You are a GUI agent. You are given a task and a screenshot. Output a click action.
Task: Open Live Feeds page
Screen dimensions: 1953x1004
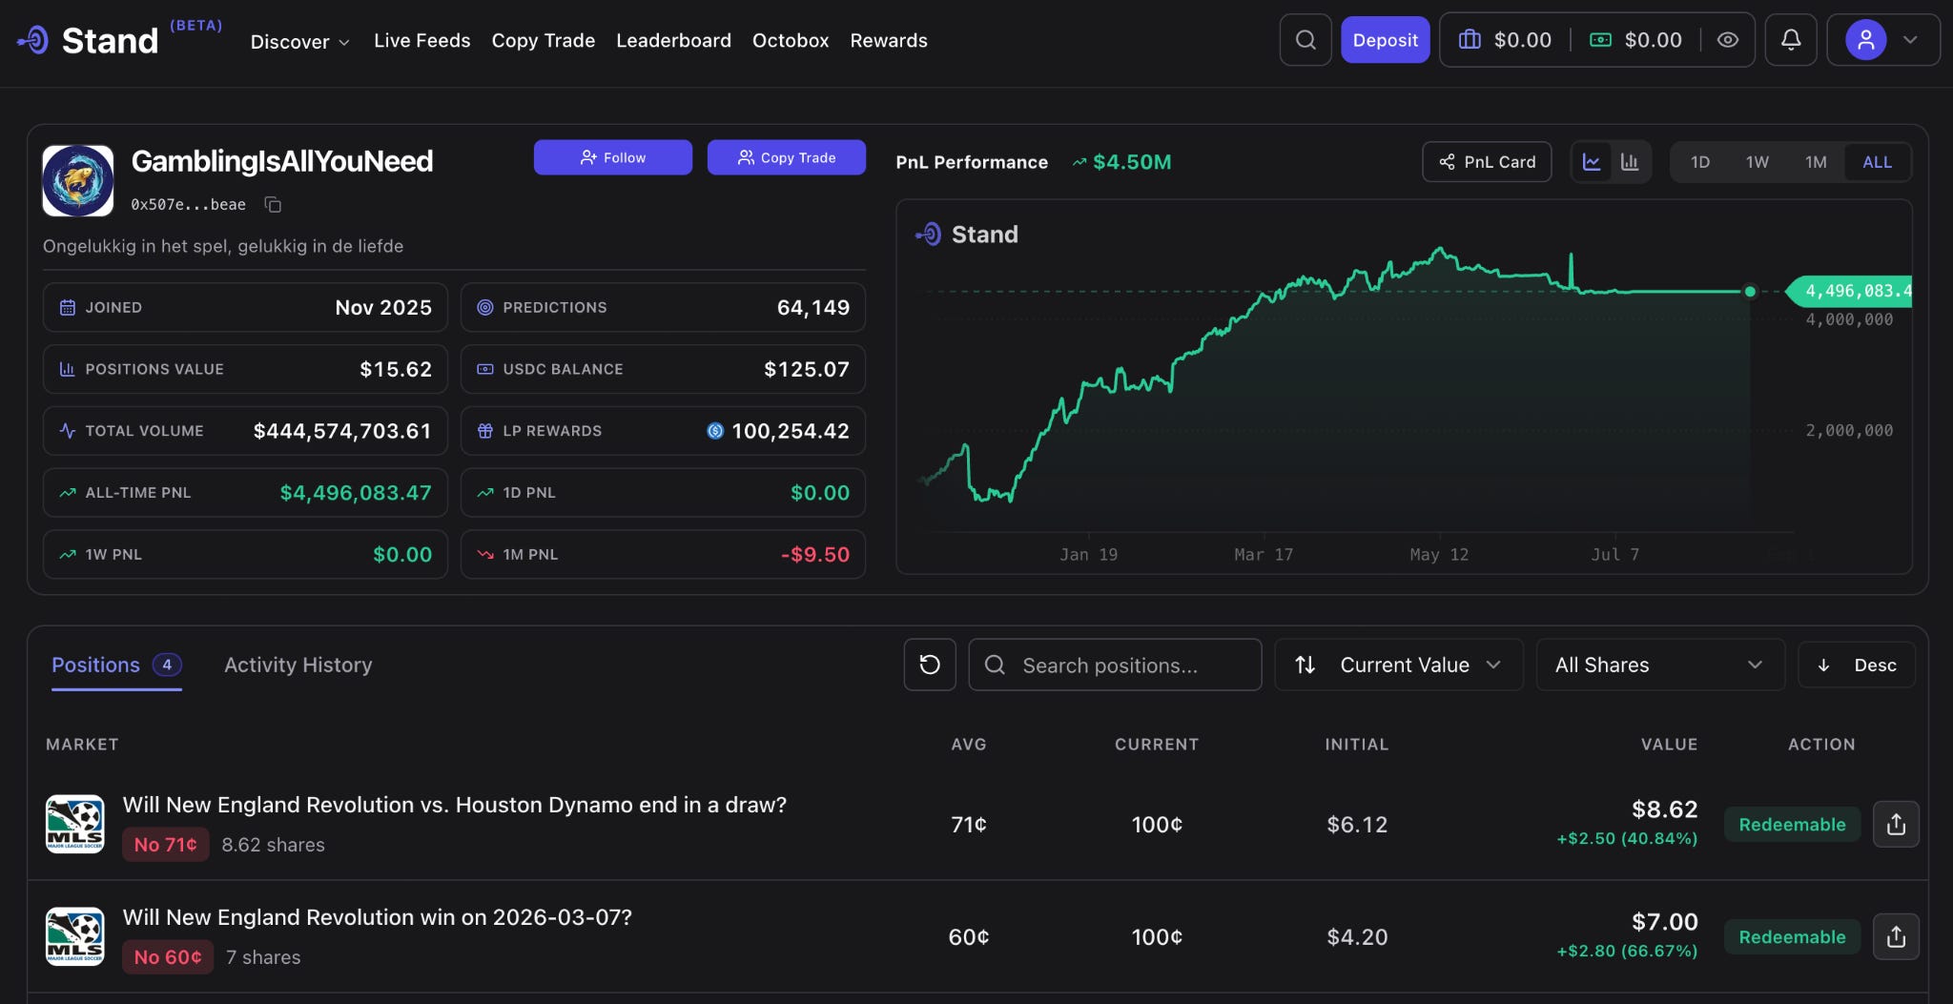[x=422, y=40]
